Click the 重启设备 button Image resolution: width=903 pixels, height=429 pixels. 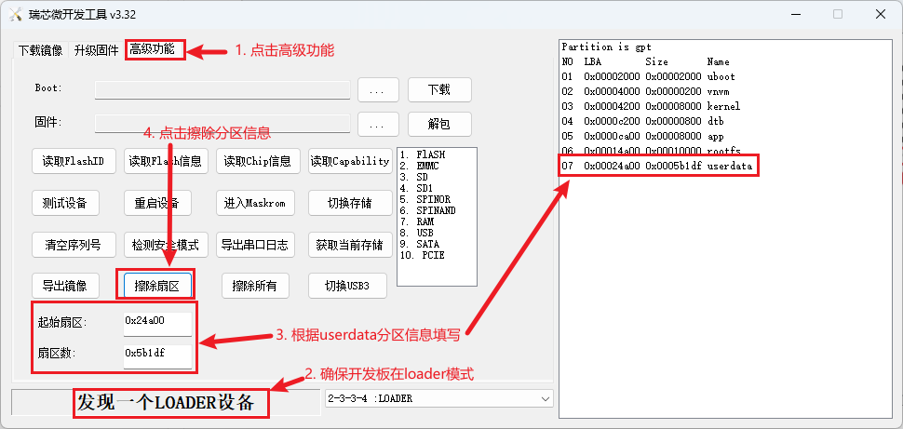pyautogui.click(x=156, y=203)
